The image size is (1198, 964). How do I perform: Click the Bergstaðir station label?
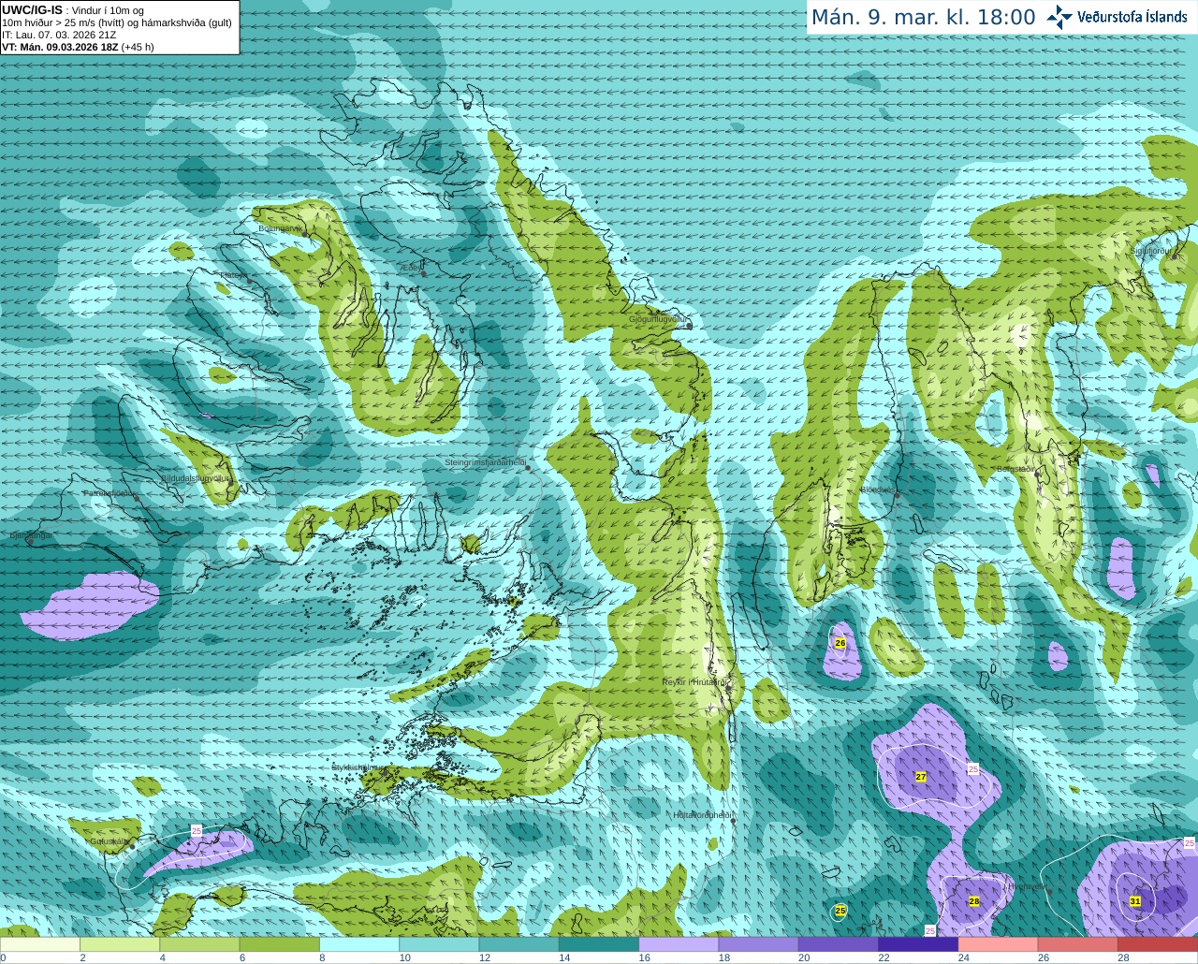1015,468
